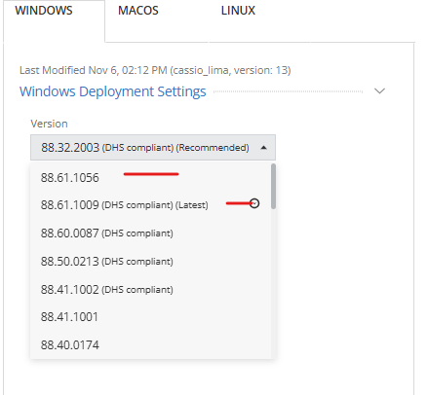The height and width of the screenshot is (395, 428).
Task: Select version 88.50.0213 DHS compliant
Action: click(150, 262)
